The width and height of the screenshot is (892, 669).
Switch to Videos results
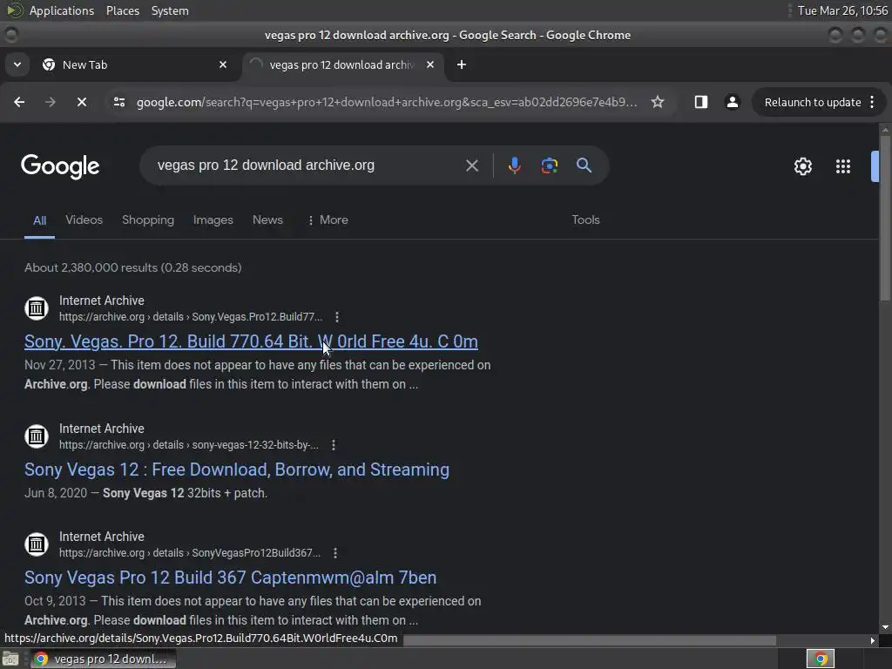tap(84, 220)
